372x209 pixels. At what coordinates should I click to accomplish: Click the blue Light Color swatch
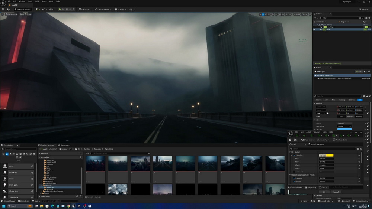[344, 130]
